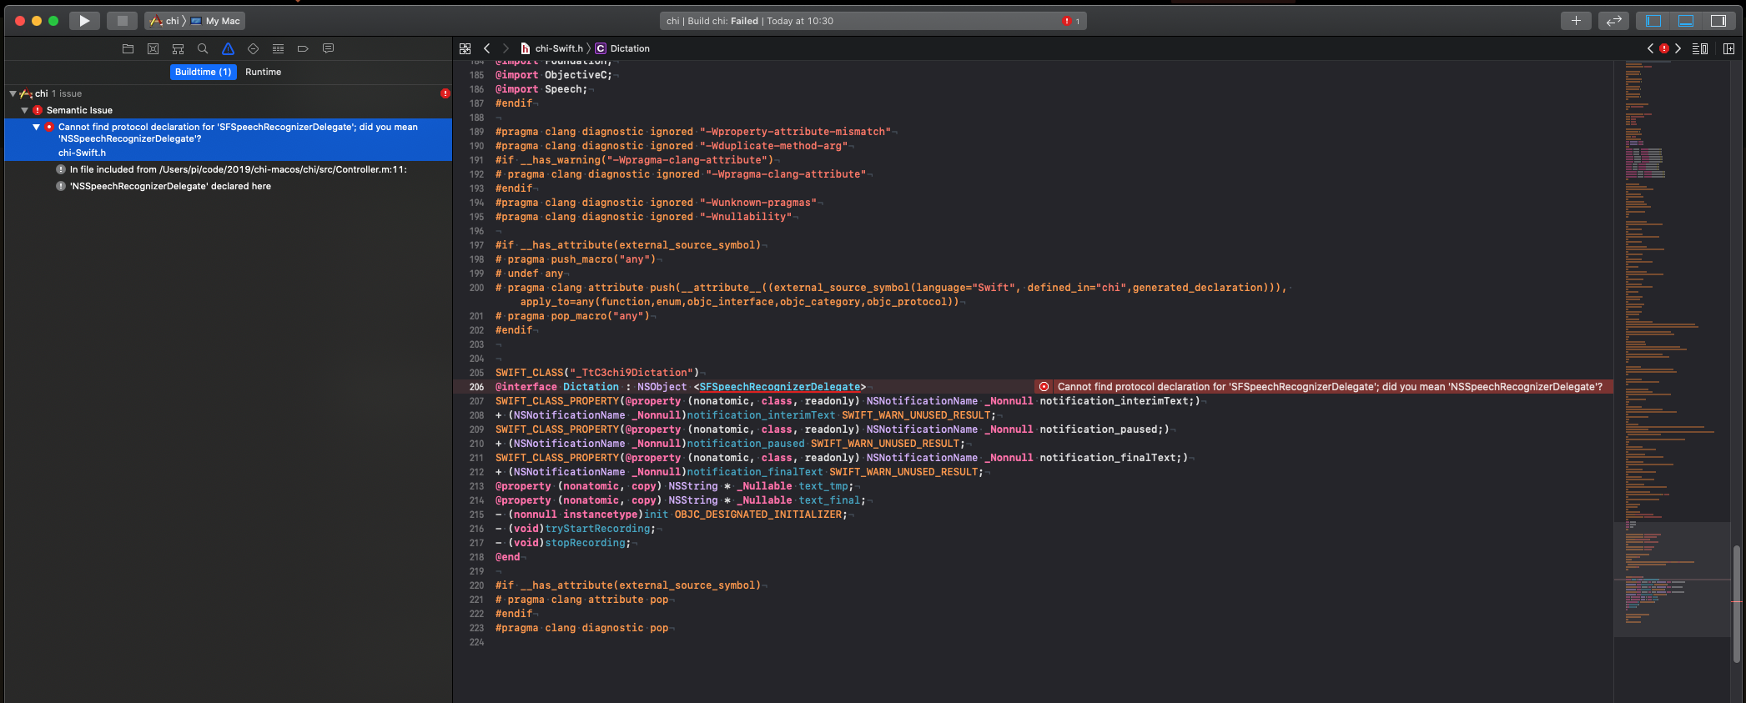Run the chi scheme with Play button
This screenshot has width=1746, height=703.
click(x=84, y=21)
